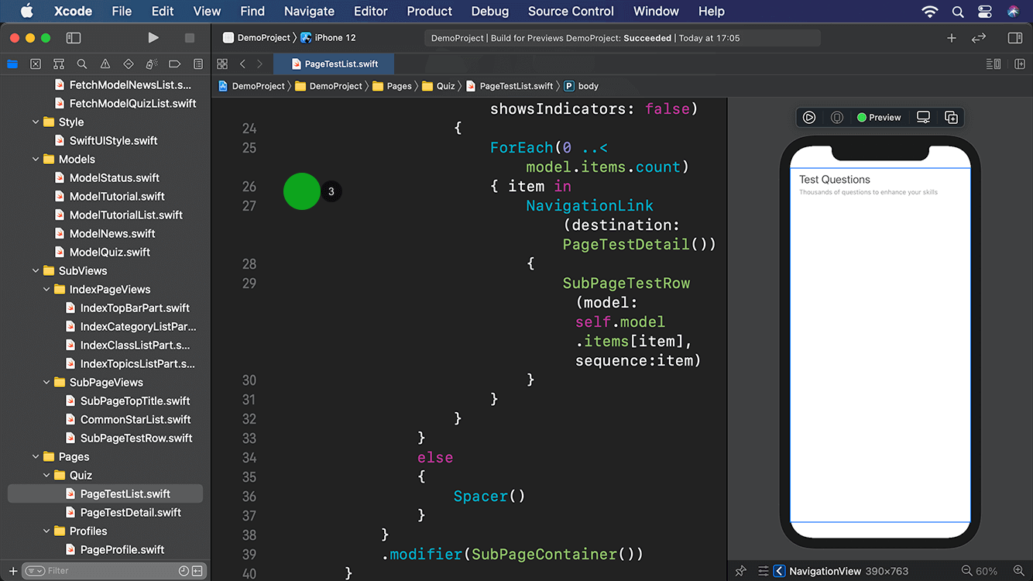
Task: Open the Test navigator diamond icon
Action: point(129,64)
